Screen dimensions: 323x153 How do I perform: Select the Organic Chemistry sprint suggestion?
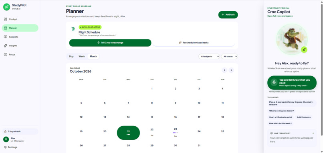tap(291, 103)
